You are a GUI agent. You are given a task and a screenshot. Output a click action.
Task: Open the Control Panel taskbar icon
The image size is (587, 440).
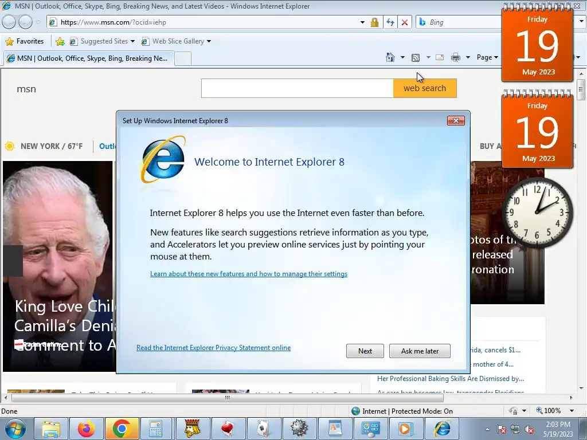click(x=370, y=429)
